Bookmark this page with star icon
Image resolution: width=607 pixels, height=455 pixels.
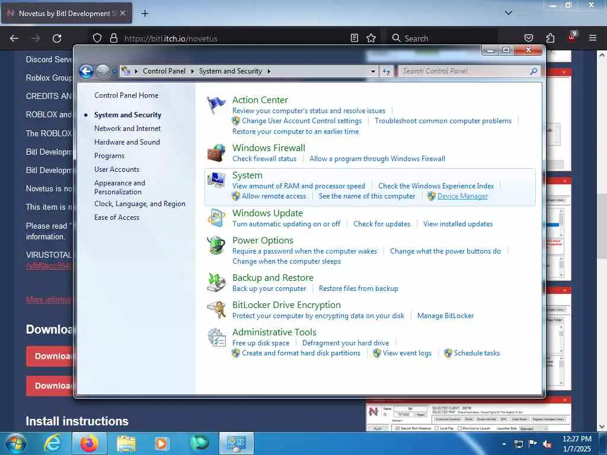click(x=371, y=38)
